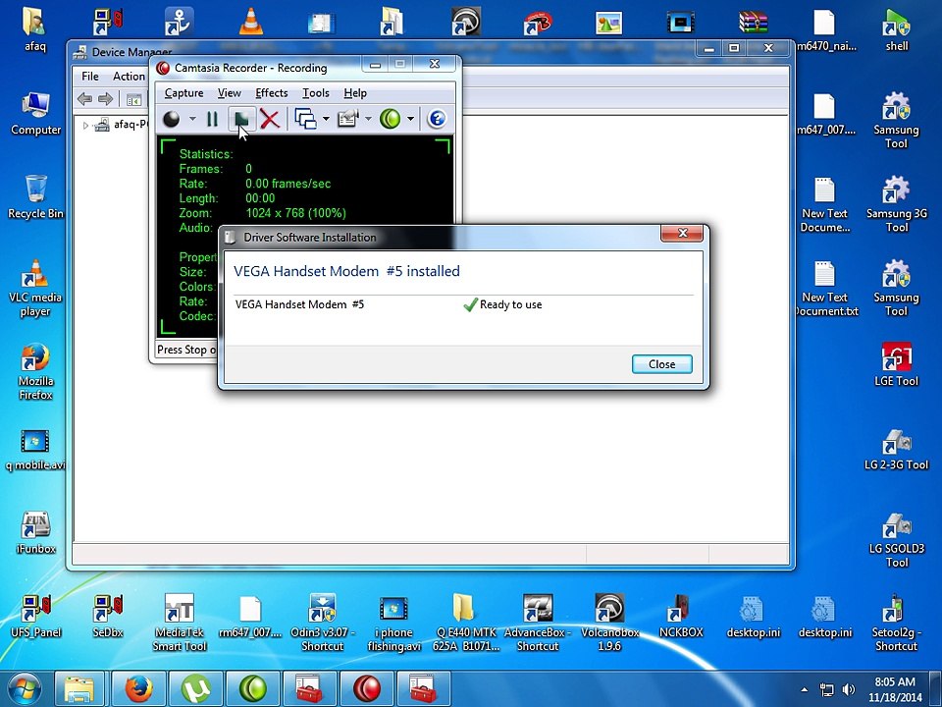Click the green Camtasia ball icon
The width and height of the screenshot is (942, 707).
(390, 119)
